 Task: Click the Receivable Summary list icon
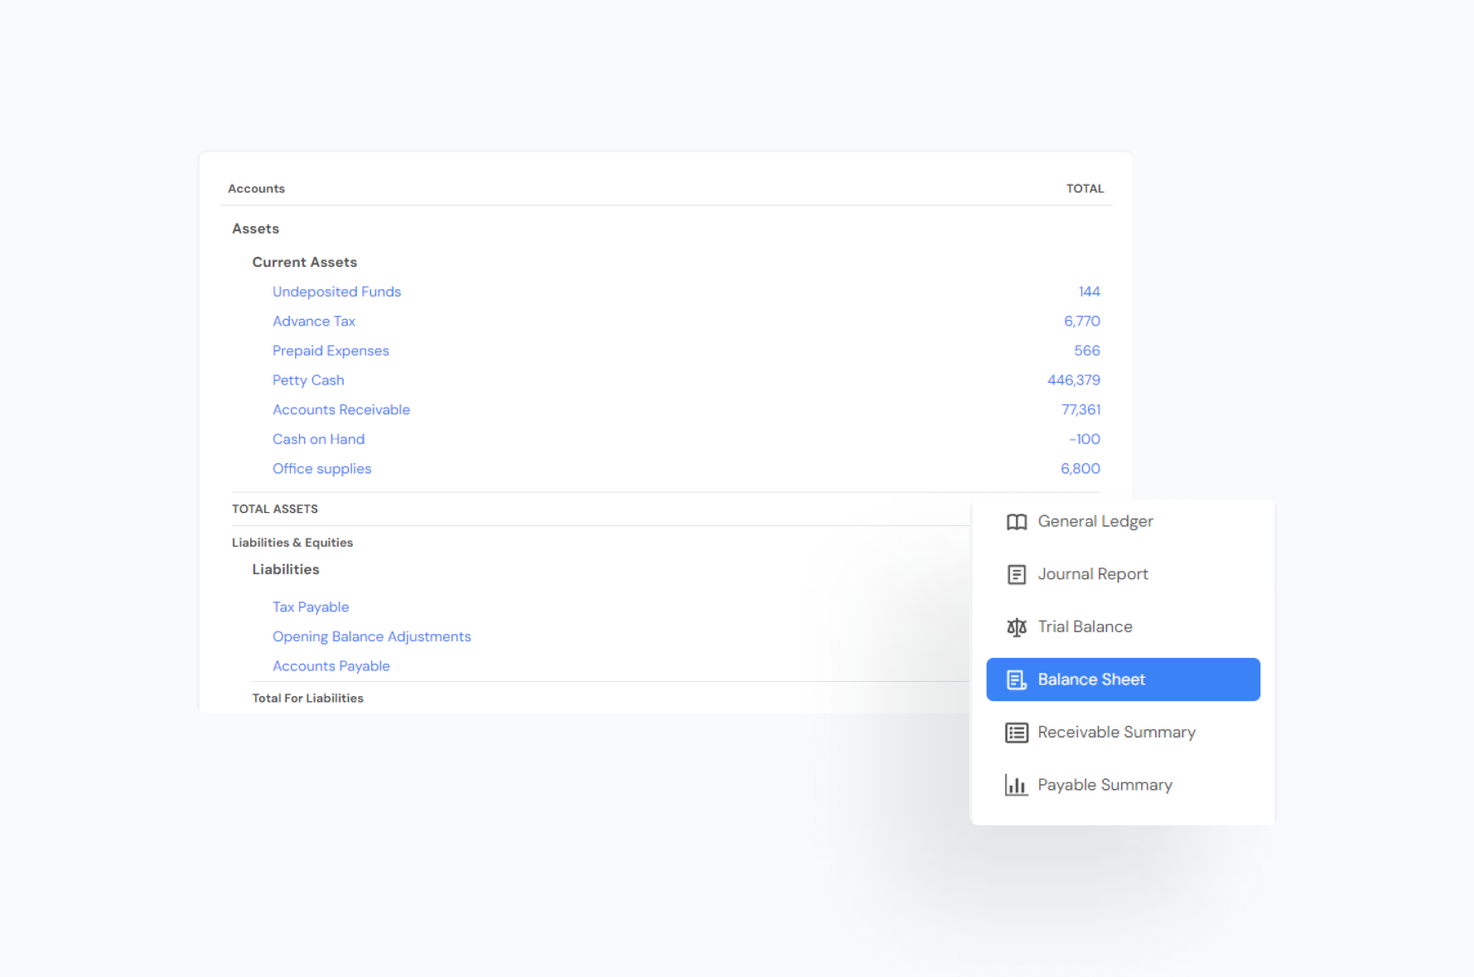point(1016,733)
